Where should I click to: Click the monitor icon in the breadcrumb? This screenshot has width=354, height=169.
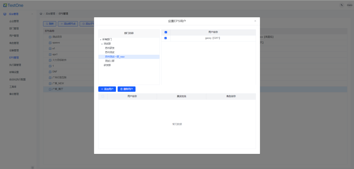[41, 14]
